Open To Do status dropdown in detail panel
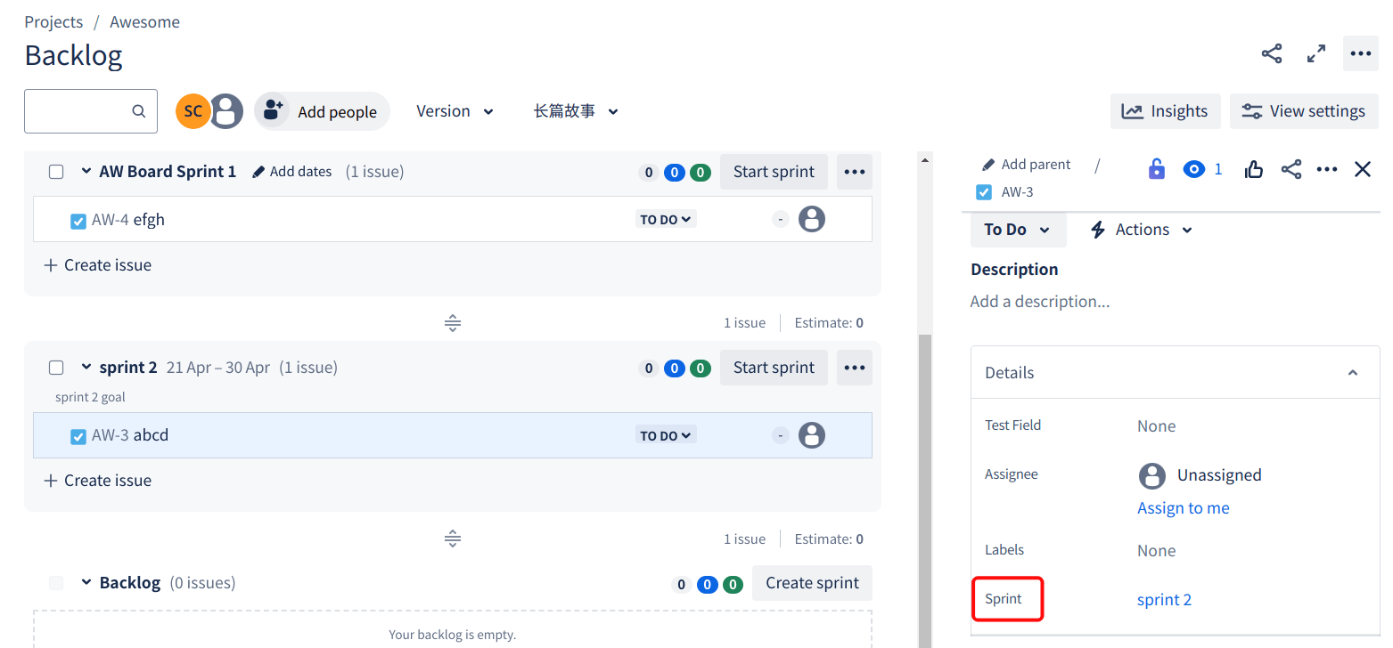1393x648 pixels. pyautogui.click(x=1017, y=229)
